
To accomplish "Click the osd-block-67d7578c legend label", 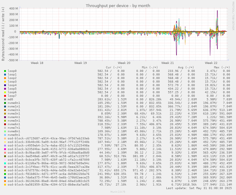I will pyautogui.click(x=49, y=170).
